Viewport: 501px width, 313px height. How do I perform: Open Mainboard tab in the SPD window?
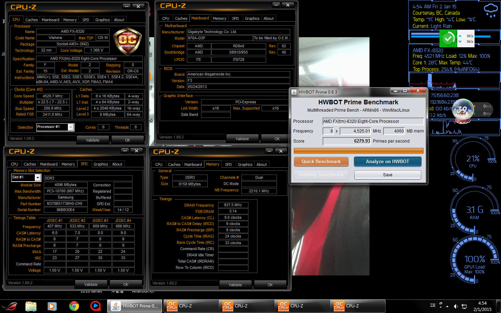(49, 164)
